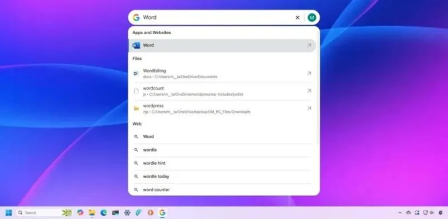Click the Google logo in the search bar
This screenshot has width=448, height=219.
(136, 17)
